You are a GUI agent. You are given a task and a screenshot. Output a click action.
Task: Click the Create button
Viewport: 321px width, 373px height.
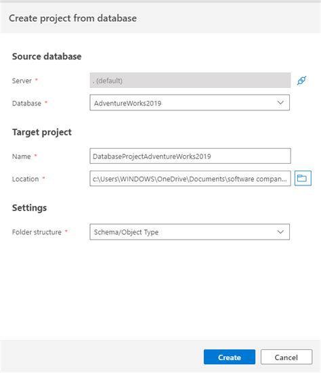pos(230,357)
